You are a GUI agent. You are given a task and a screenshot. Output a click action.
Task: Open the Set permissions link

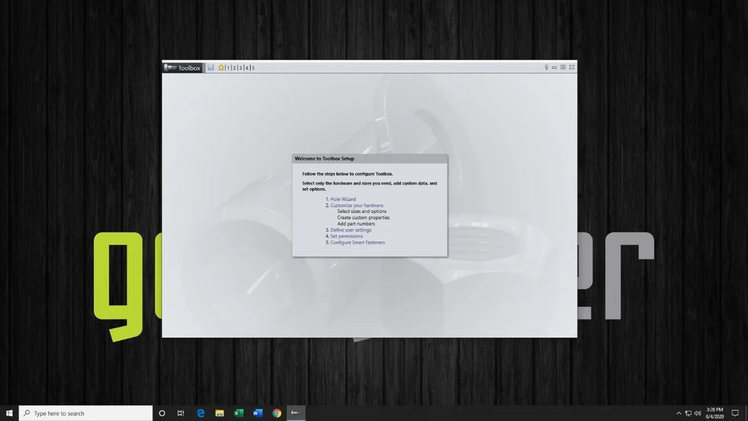coord(346,236)
